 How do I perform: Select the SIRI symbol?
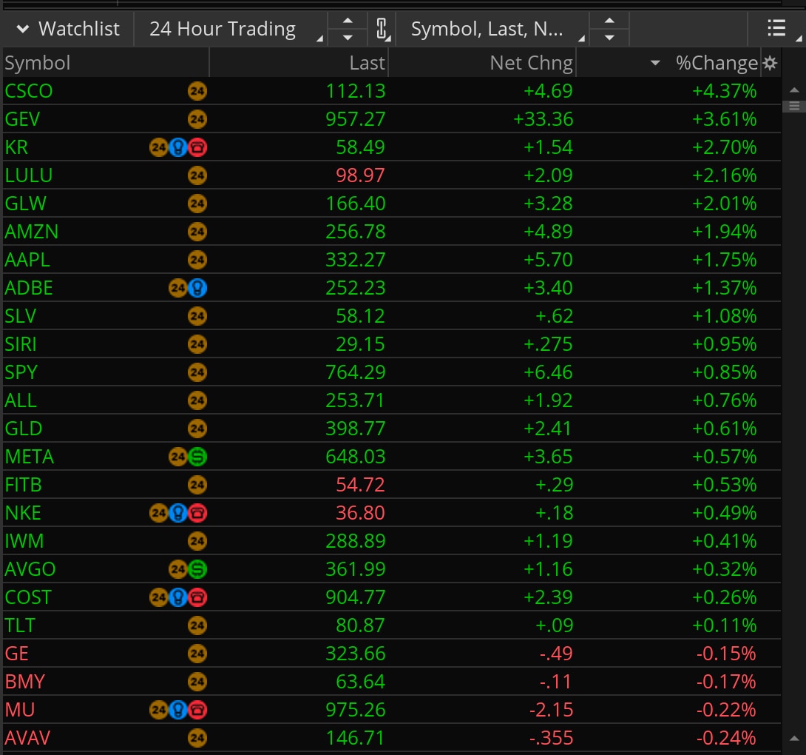[21, 344]
